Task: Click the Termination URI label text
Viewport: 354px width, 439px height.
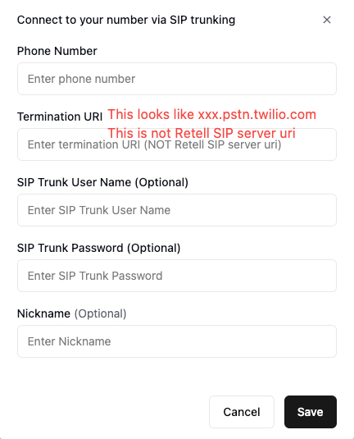Action: coord(60,117)
